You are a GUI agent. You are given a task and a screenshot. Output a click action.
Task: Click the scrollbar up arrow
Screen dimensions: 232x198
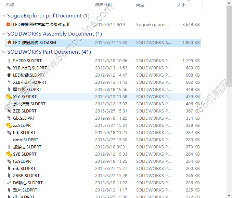[229, 3]
